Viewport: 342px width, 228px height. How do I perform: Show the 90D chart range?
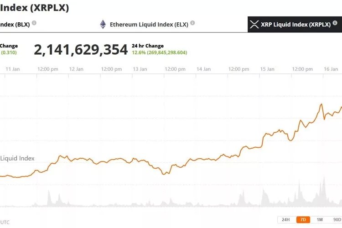337,220
